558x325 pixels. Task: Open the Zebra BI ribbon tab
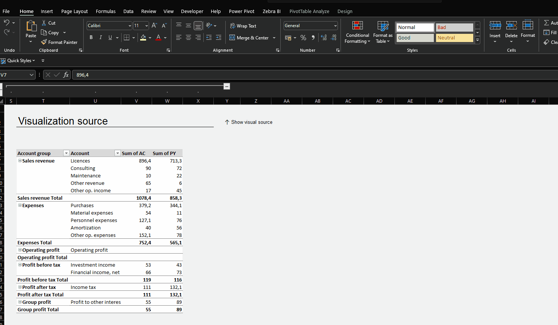pos(271,11)
